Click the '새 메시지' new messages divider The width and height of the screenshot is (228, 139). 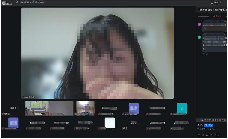point(217,16)
